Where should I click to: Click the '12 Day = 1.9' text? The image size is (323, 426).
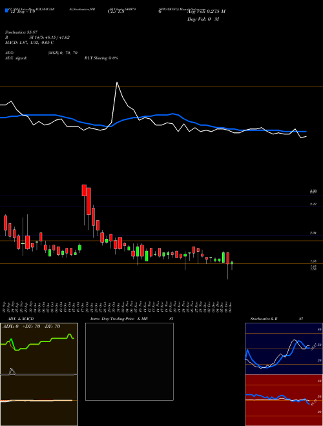[23, 12]
